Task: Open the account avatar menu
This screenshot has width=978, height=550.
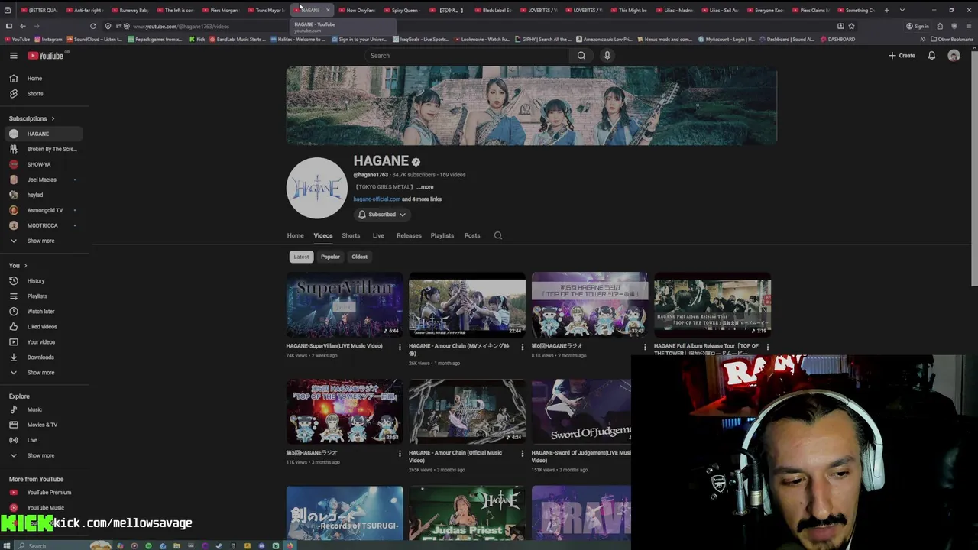Action: [954, 55]
